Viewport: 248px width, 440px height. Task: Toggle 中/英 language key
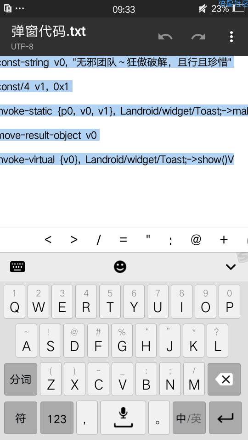click(189, 418)
